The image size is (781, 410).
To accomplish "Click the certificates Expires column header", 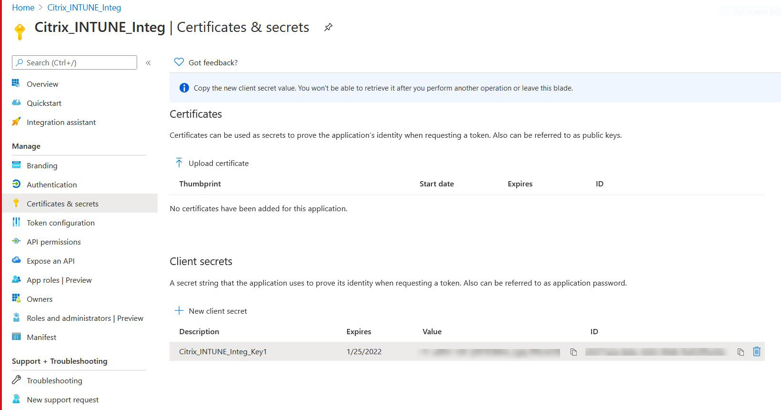I will (520, 184).
